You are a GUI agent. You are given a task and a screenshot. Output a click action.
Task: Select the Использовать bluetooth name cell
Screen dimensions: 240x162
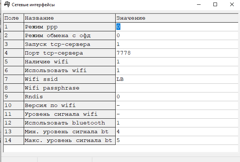70,123
